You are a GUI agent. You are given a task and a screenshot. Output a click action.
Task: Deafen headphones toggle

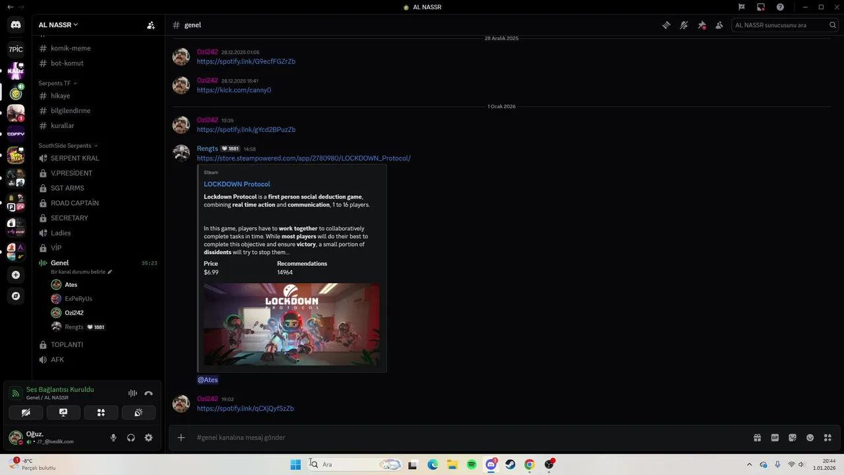tap(131, 437)
